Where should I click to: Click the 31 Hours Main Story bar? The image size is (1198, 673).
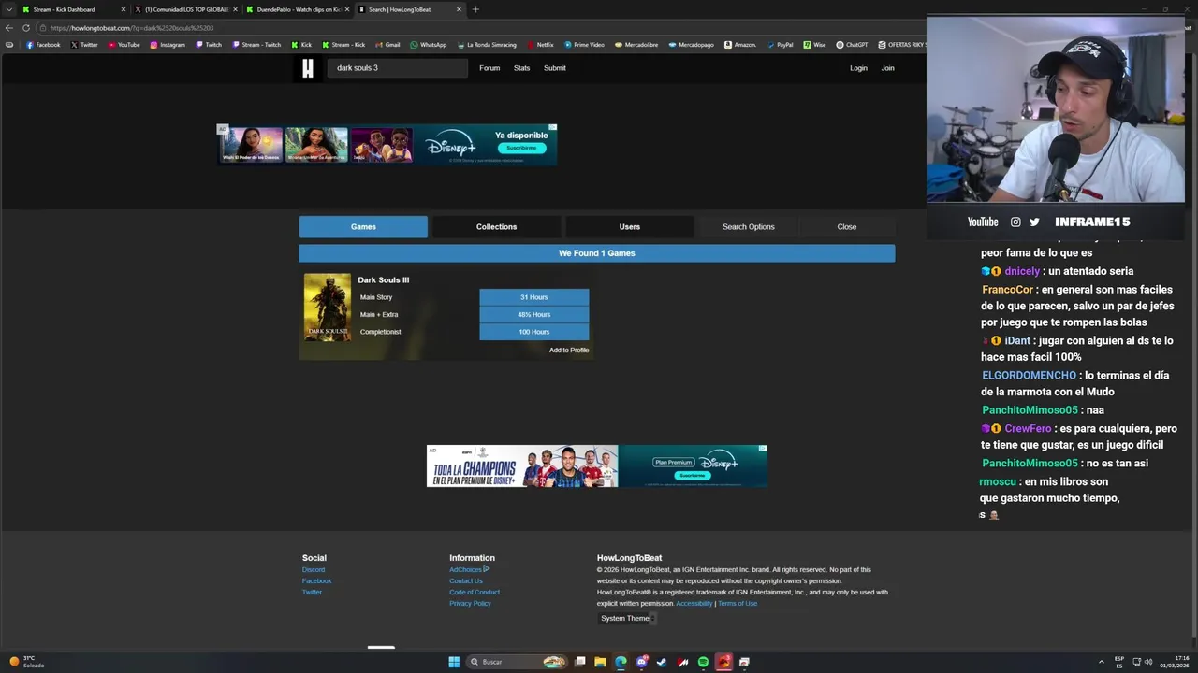click(534, 297)
